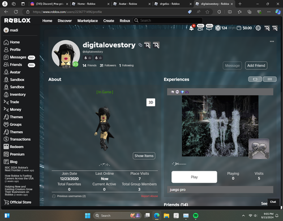Open Avatar in the sidebar
The width and height of the screenshot is (283, 221).
click(12, 72)
